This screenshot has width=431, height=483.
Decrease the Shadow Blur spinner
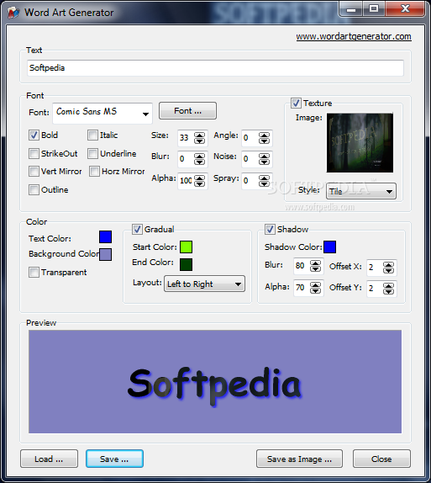coord(315,269)
